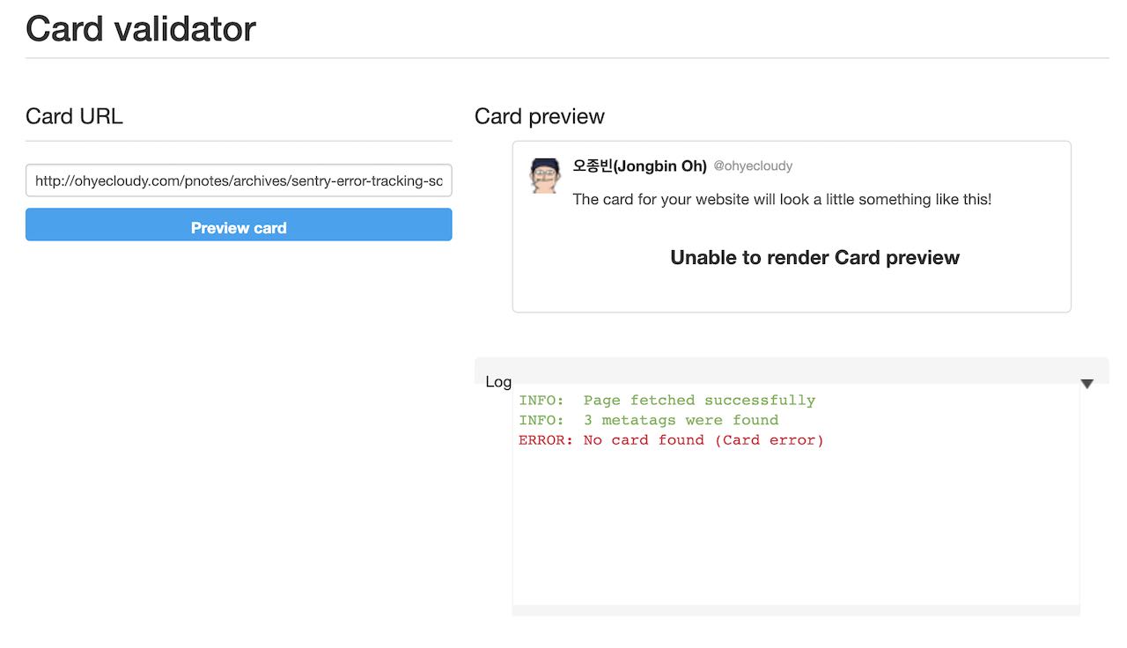Click the gray Log header bar

791,369
